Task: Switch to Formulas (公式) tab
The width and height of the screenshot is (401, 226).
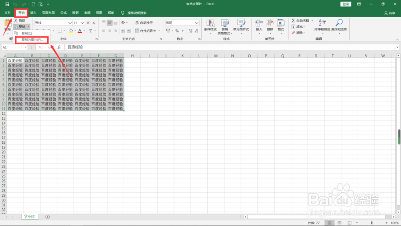Action: pos(63,13)
